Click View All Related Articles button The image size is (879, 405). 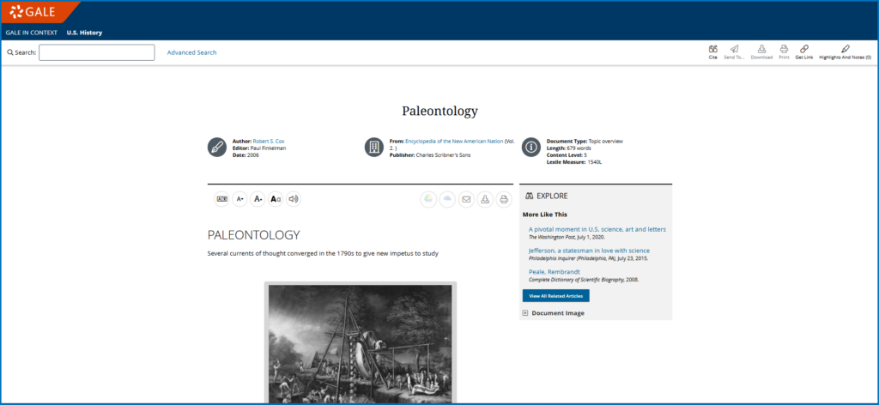click(555, 295)
